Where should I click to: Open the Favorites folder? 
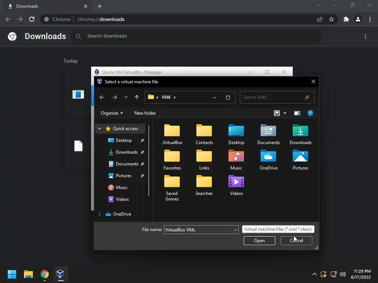(x=172, y=160)
